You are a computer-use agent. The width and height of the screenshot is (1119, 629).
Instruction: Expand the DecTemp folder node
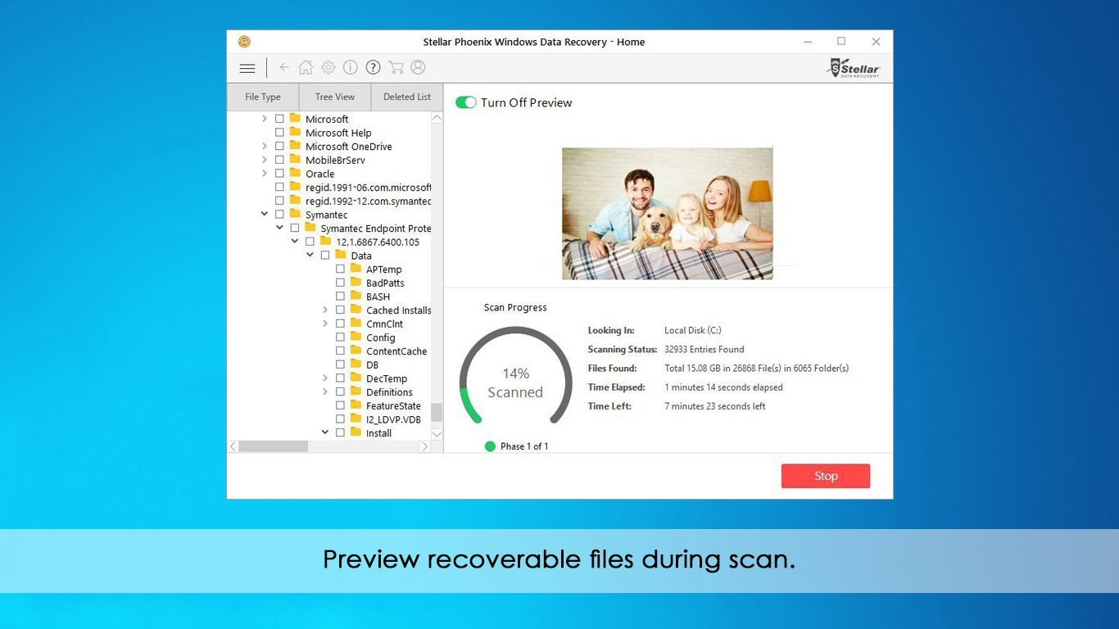pos(325,378)
